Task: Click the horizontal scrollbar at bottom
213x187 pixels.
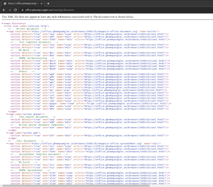Action: click(76, 186)
